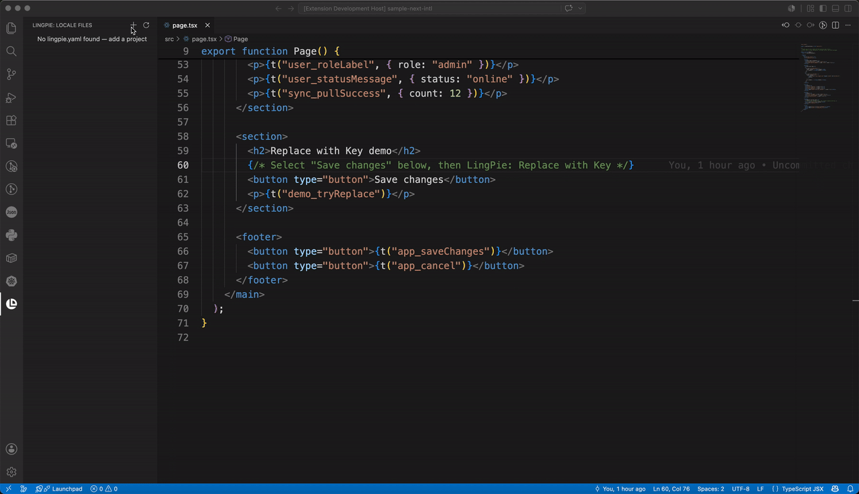
Task: Open the notifications bell
Action: coord(849,489)
